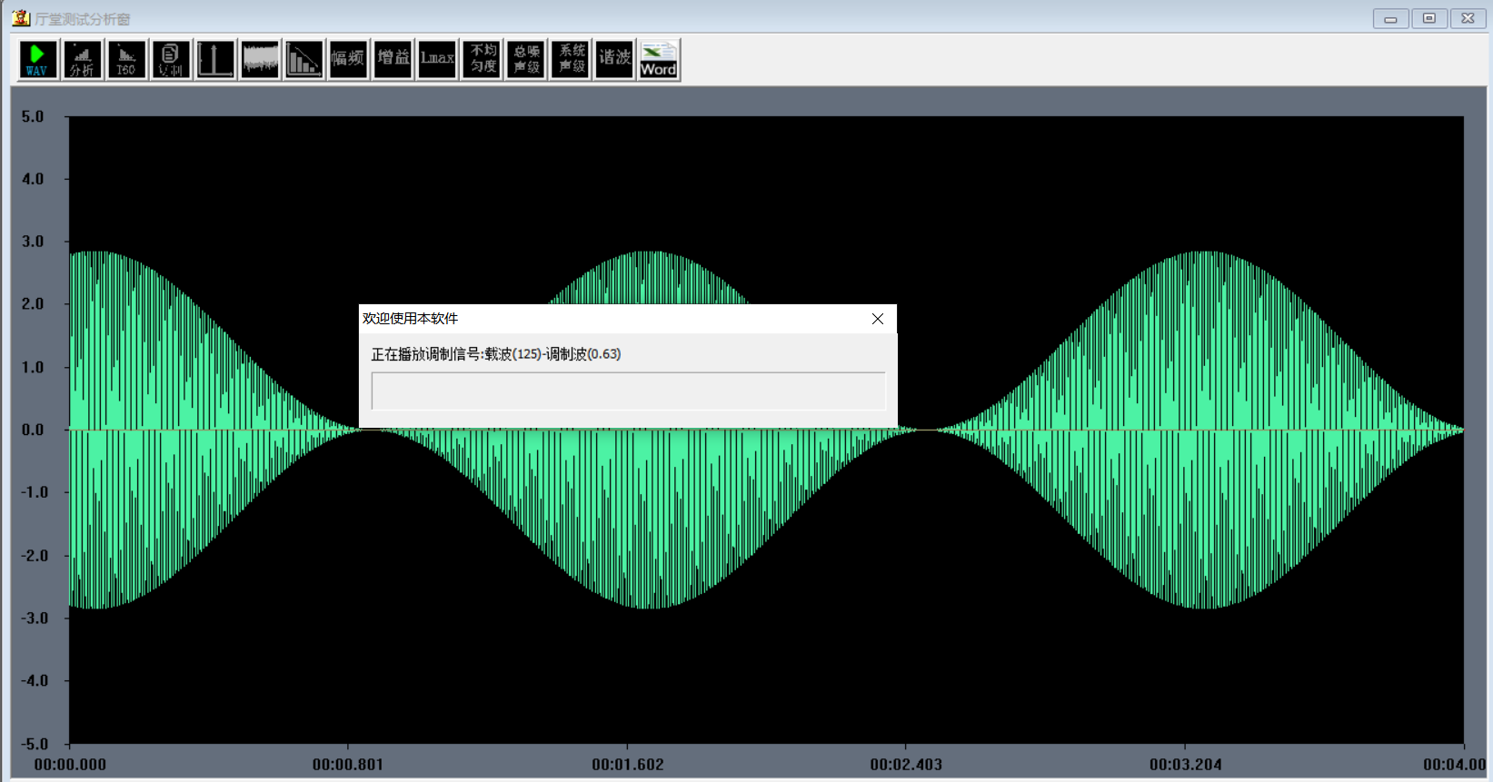The width and height of the screenshot is (1493, 782).
Task: Open the 分析 analysis tool
Action: (x=82, y=60)
